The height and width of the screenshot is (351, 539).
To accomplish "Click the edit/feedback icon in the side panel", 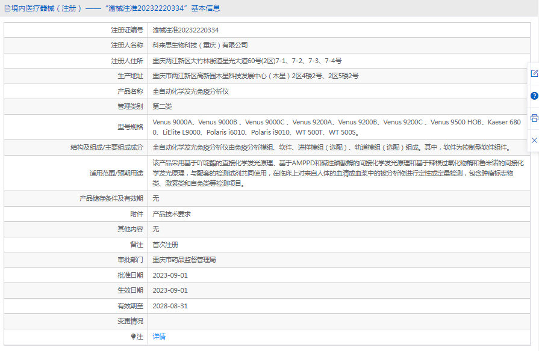I will coord(534,73).
